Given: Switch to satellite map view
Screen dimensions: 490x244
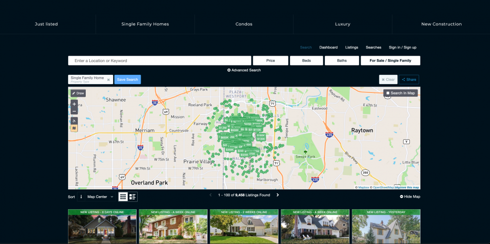Looking at the screenshot, I should (74, 121).
